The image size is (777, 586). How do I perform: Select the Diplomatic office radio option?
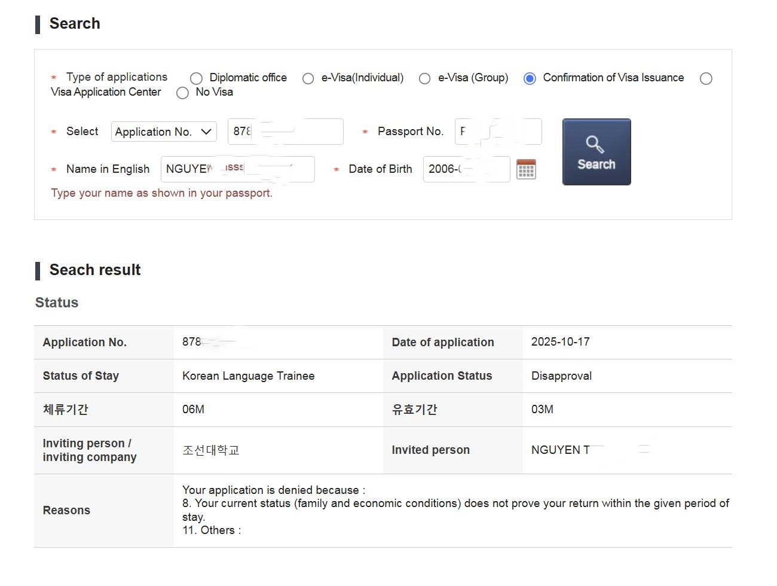tap(196, 78)
